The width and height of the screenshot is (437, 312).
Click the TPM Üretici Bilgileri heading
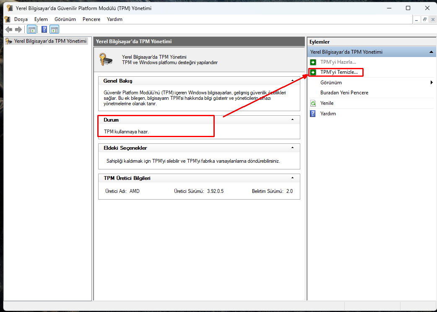click(127, 178)
